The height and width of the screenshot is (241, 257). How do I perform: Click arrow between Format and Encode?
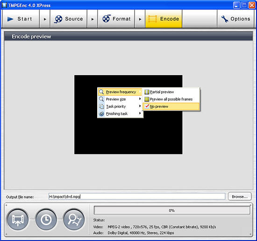[x=140, y=19]
